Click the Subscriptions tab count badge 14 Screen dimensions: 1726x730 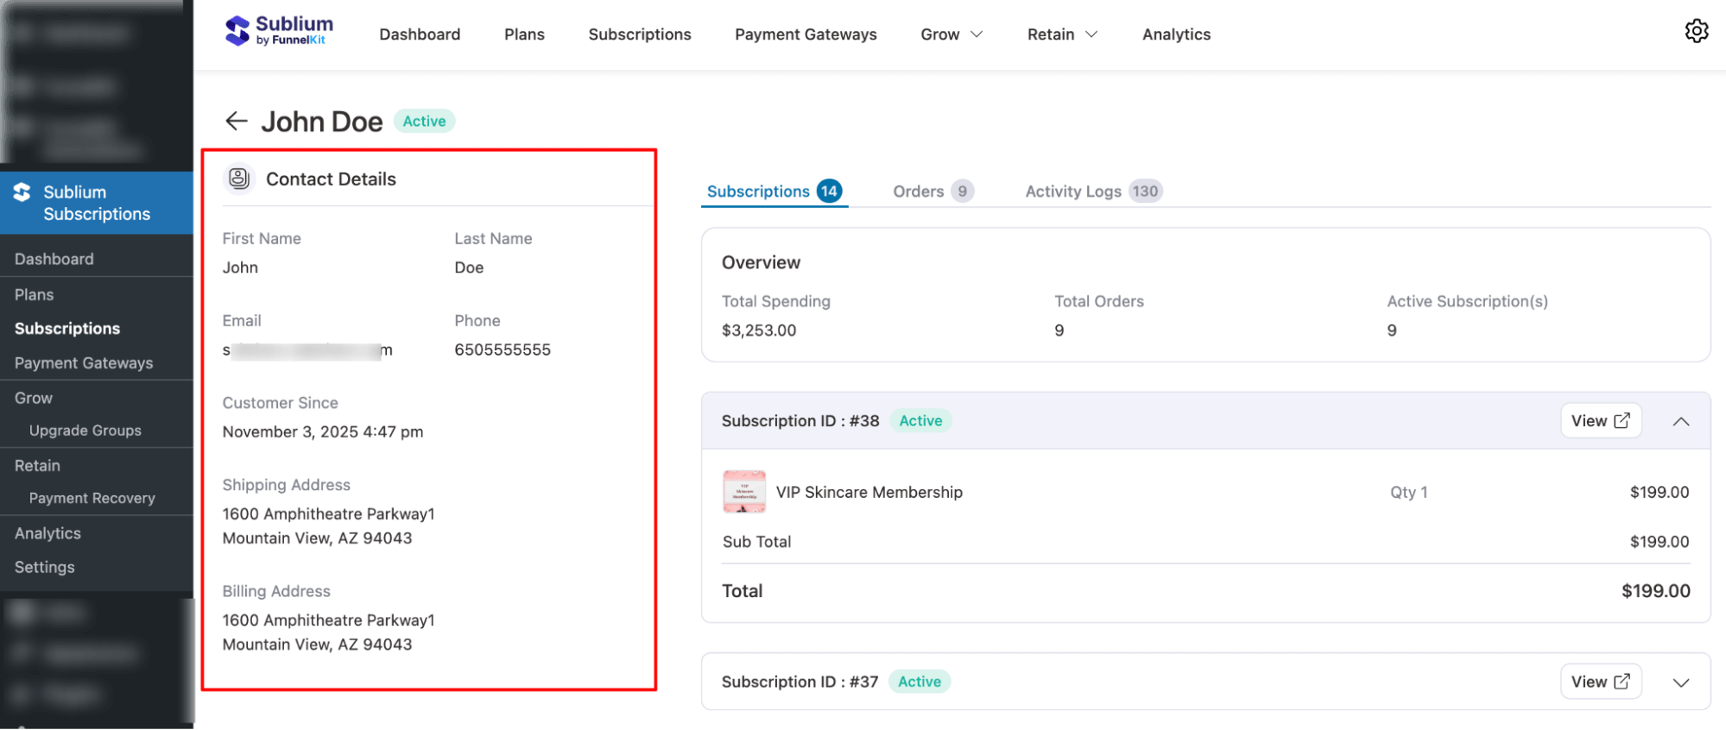[829, 191]
